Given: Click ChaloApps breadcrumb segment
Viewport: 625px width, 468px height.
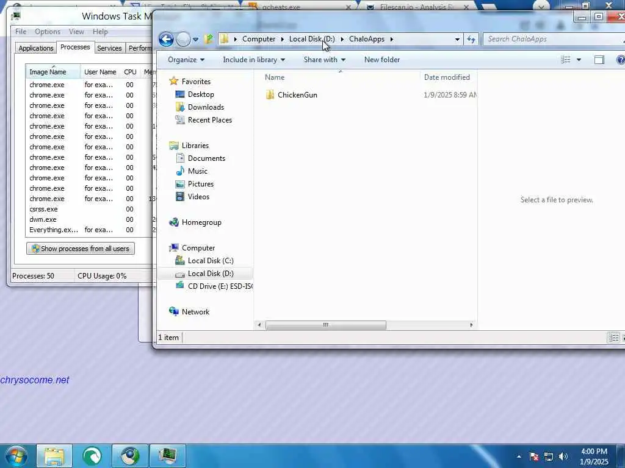Looking at the screenshot, I should (x=367, y=39).
